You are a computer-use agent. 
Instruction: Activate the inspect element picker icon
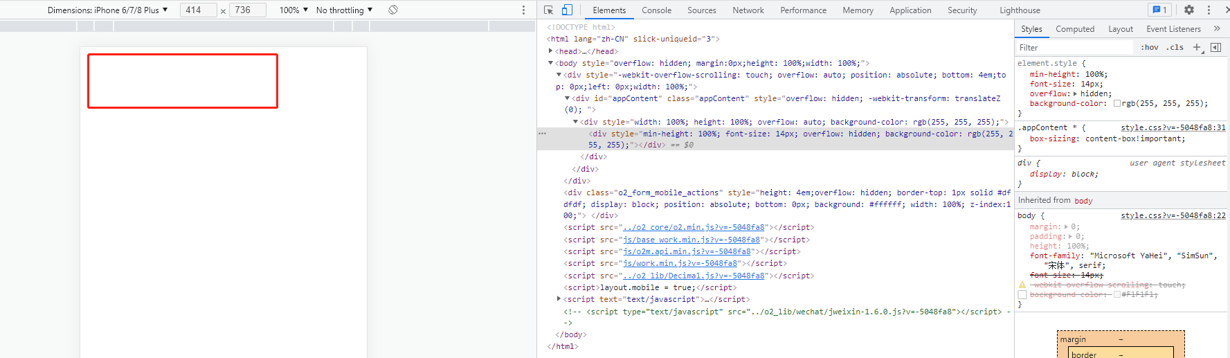click(x=548, y=10)
